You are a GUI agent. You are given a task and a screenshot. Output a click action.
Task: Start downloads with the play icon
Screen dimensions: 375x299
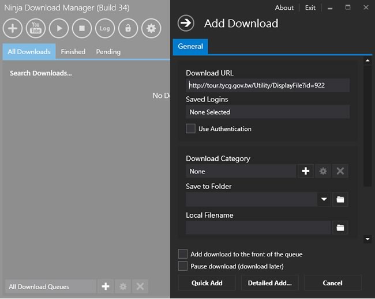pyautogui.click(x=59, y=28)
